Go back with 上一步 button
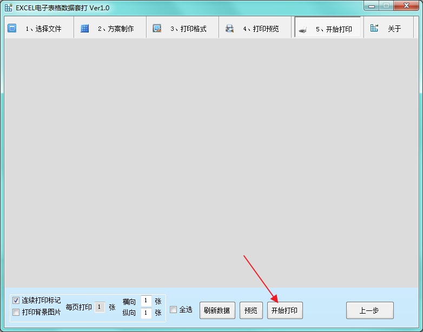The image size is (423, 332). 370,310
